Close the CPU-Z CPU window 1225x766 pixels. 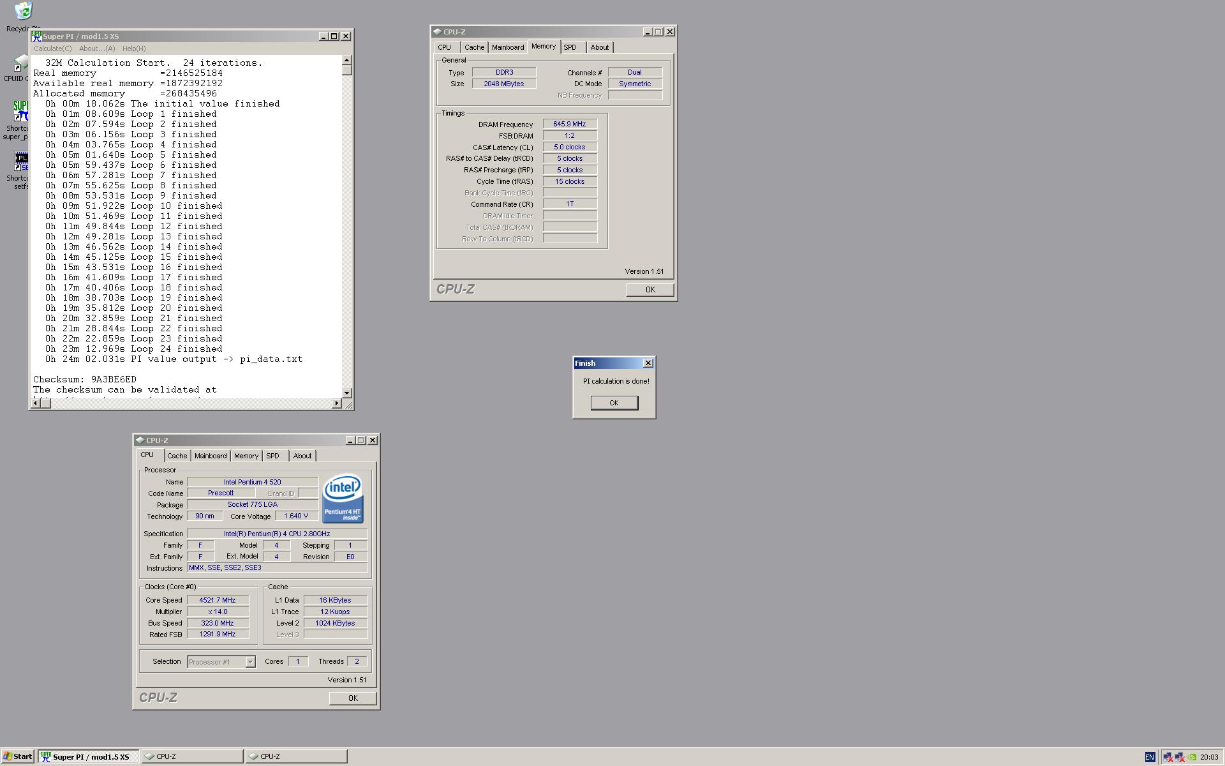[373, 440]
